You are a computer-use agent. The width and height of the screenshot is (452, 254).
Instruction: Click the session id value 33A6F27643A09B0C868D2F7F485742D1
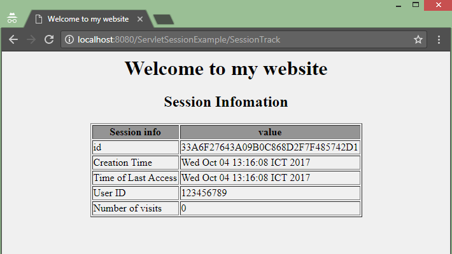tap(270, 147)
